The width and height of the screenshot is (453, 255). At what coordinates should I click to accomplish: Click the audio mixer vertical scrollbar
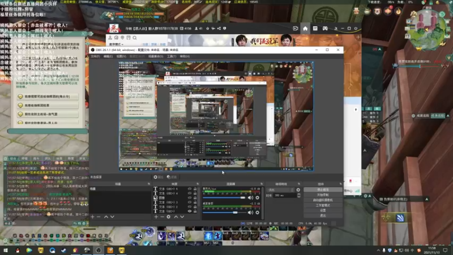(262, 202)
